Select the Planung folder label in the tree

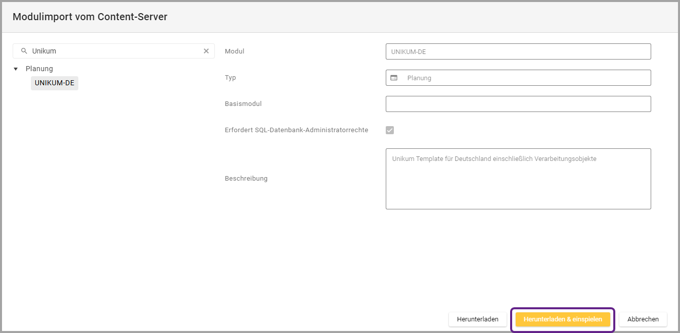[39, 69]
